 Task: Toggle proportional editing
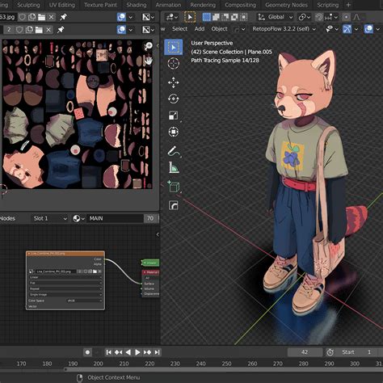pyautogui.click(x=346, y=17)
